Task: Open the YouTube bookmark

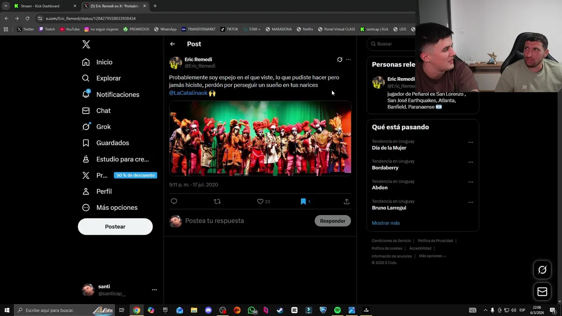Action: (x=70, y=29)
